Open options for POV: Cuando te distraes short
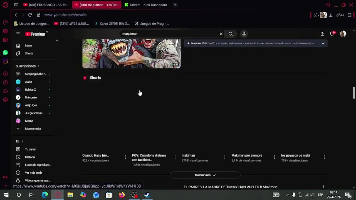356x200 pixels. click(x=175, y=157)
